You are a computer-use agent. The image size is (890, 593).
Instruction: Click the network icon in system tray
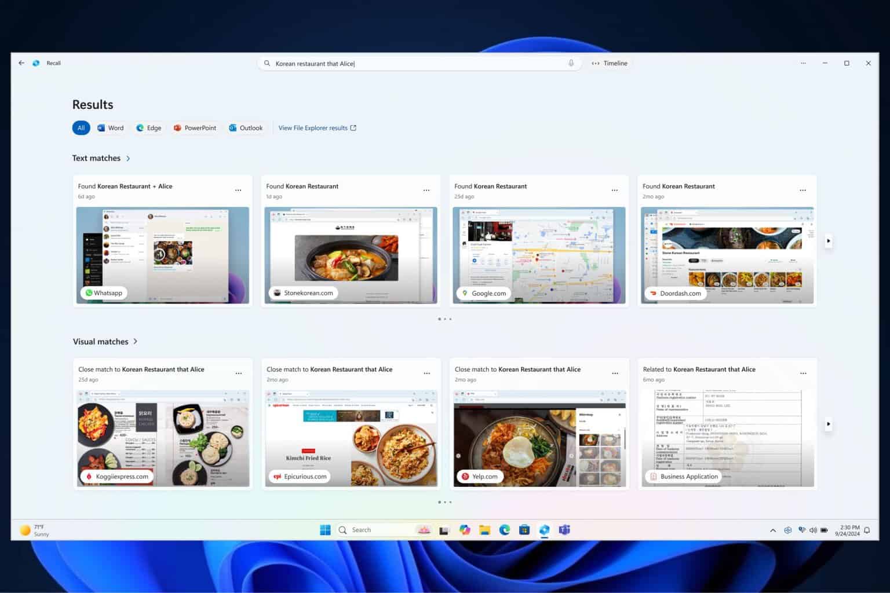[802, 530]
